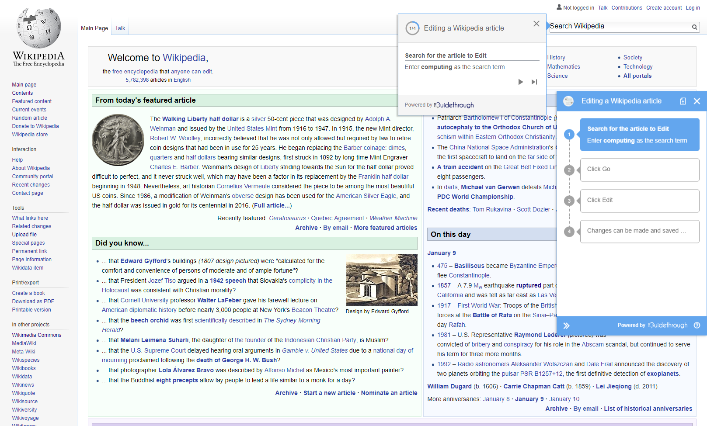Open the Log in link
The height and width of the screenshot is (426, 707).
pyautogui.click(x=693, y=8)
